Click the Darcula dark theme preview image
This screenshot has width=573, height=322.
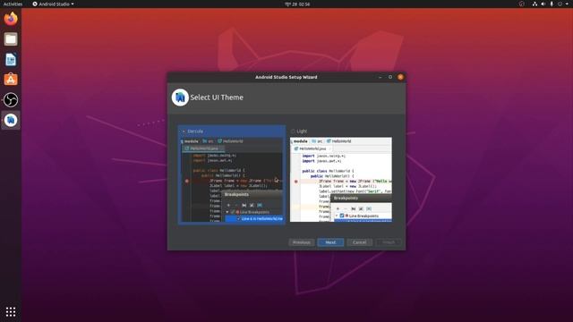(x=232, y=180)
